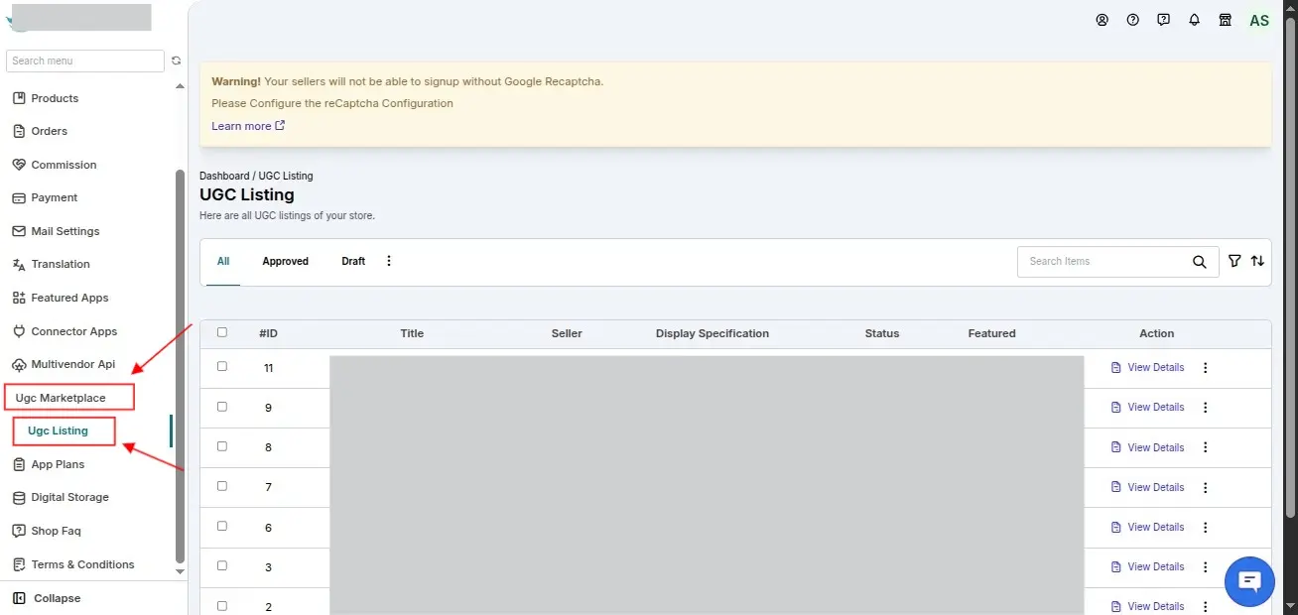Open action menu for row ID 6

(1206, 527)
